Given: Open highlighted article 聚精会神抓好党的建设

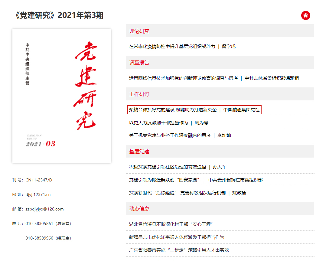Looking at the screenshot, I should click(173, 110).
